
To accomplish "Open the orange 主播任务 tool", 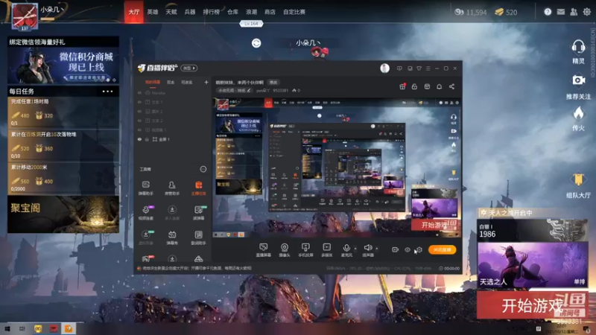I will point(198,188).
